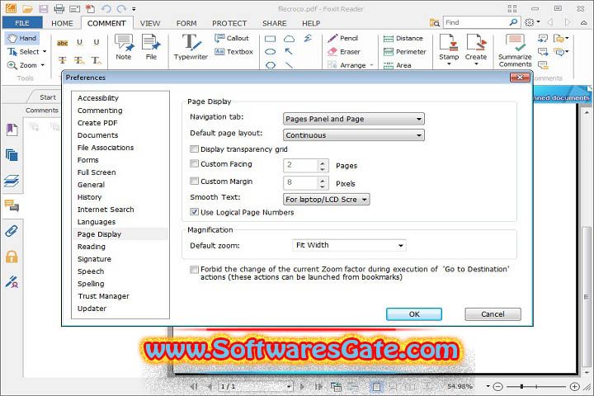Enable Display transparency grid checkbox
594x396 pixels.
194,149
